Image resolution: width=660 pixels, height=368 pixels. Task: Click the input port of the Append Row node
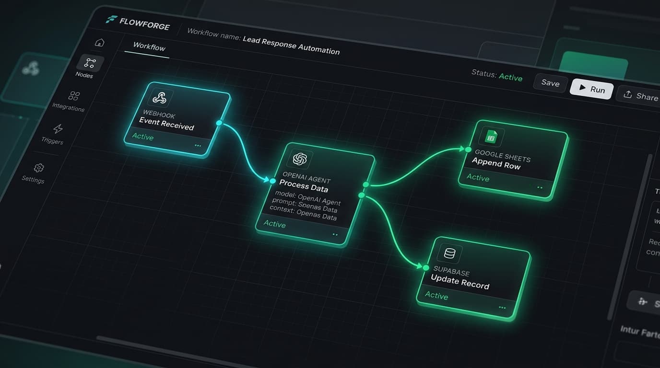coord(468,149)
